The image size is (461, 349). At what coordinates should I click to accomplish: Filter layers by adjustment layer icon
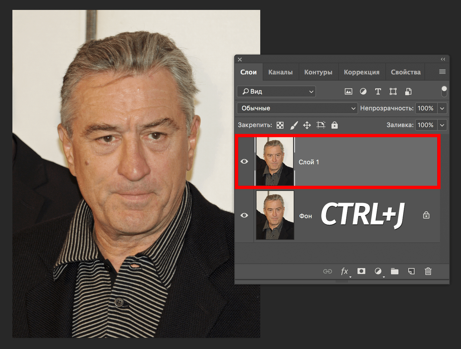tap(363, 91)
